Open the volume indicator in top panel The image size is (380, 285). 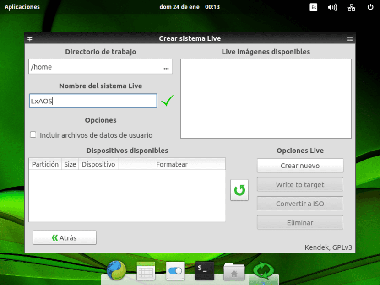pos(332,7)
